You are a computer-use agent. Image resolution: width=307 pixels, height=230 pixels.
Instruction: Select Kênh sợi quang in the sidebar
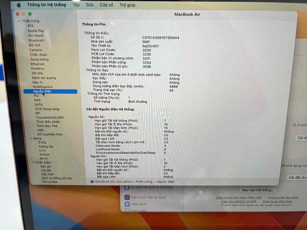coord(44,78)
